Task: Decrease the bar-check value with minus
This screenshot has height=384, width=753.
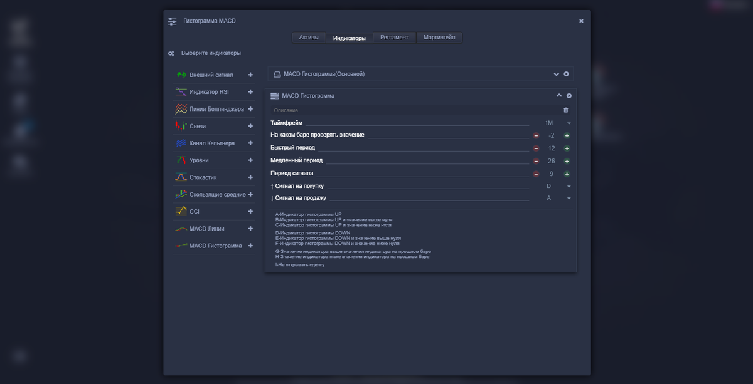Action: point(536,135)
